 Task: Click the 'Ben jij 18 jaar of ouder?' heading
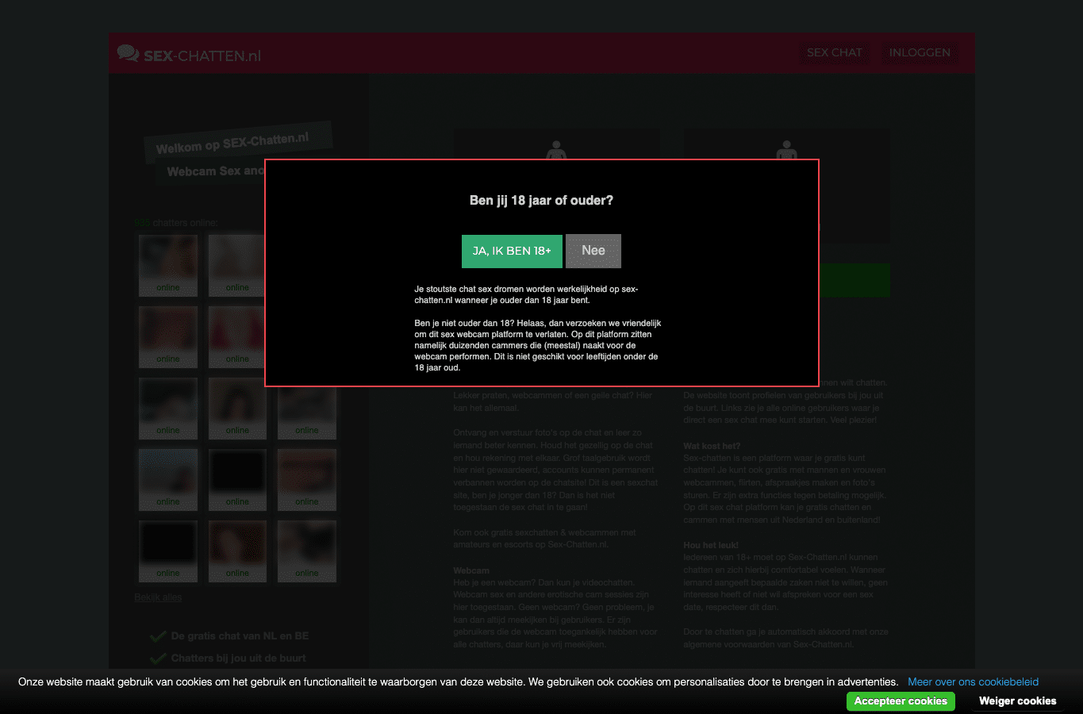(541, 201)
